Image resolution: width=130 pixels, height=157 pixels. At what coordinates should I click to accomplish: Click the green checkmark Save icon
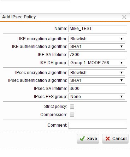click(82, 139)
